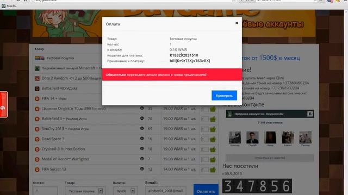
Task: Select the Dead Space 3 product name
Action: click(53, 139)
